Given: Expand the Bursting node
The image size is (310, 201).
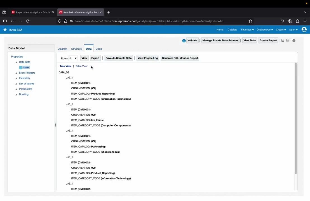Looking at the screenshot, I should point(16,94).
